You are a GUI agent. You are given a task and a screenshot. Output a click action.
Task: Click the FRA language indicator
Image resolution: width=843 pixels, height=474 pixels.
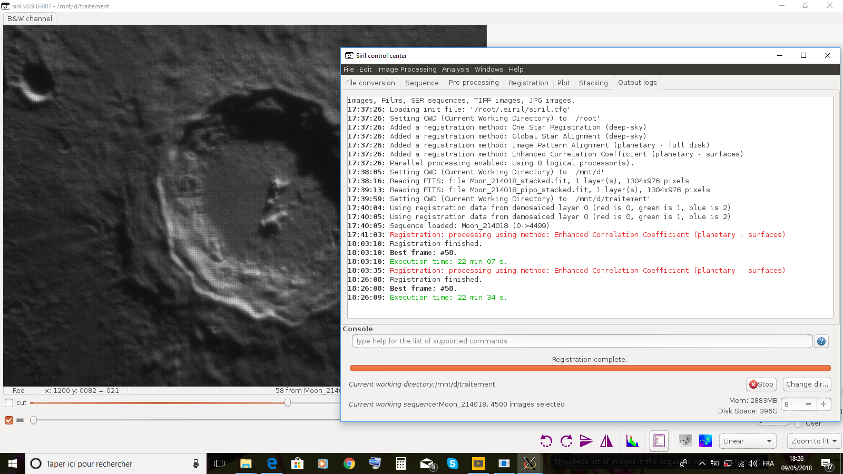pyautogui.click(x=768, y=463)
